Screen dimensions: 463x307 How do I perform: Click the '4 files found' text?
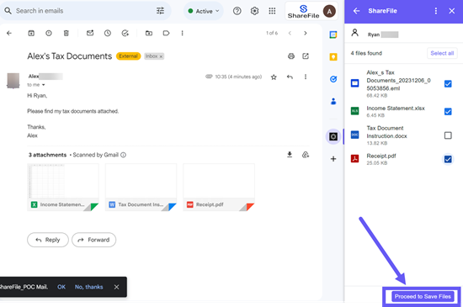(x=366, y=53)
